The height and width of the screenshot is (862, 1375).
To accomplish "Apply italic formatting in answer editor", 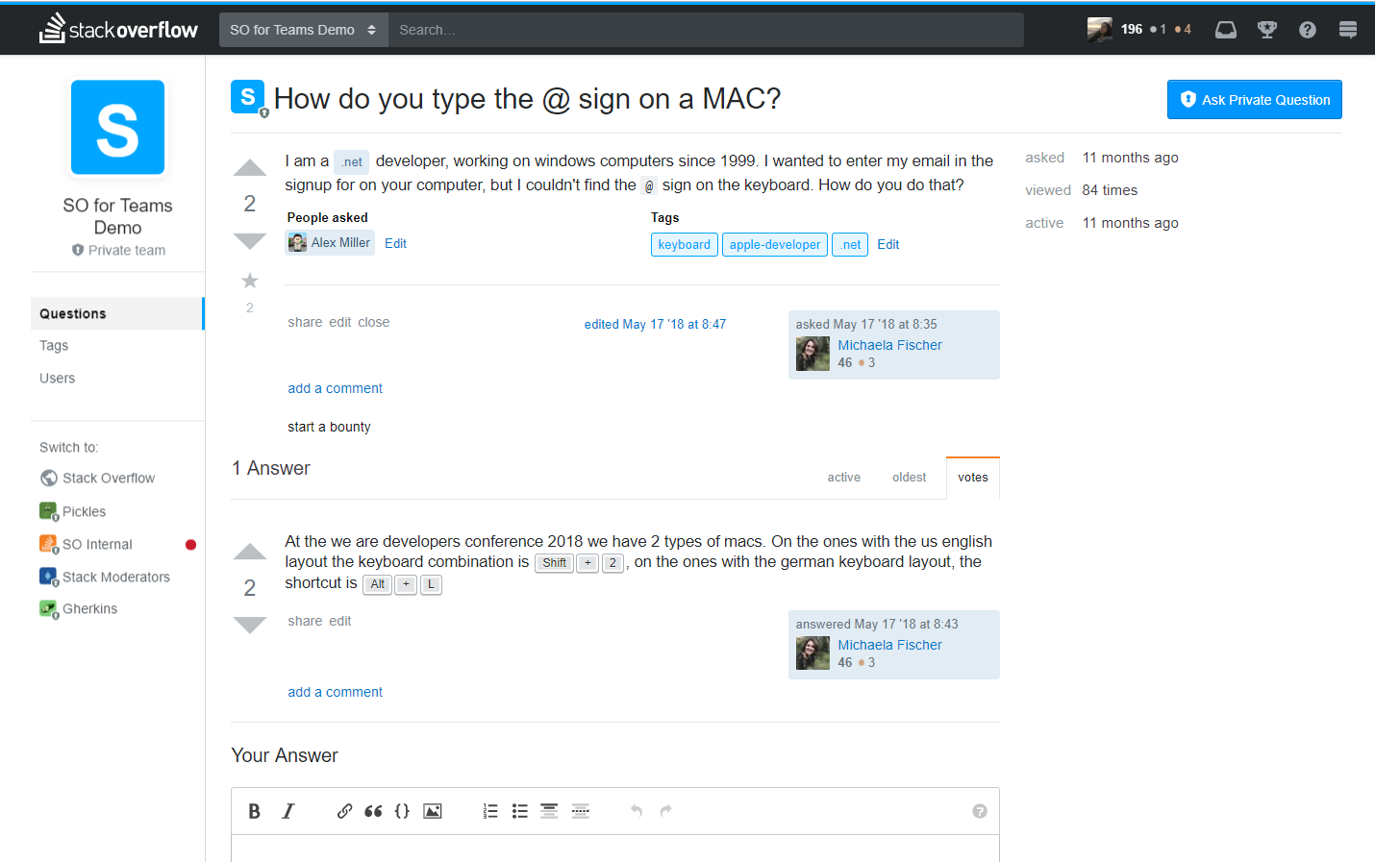I will tap(287, 811).
